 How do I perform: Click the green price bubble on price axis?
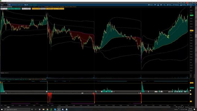coord(191,15)
